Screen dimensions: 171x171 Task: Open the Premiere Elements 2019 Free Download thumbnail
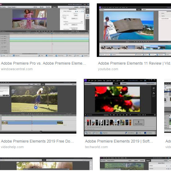pos(38,108)
